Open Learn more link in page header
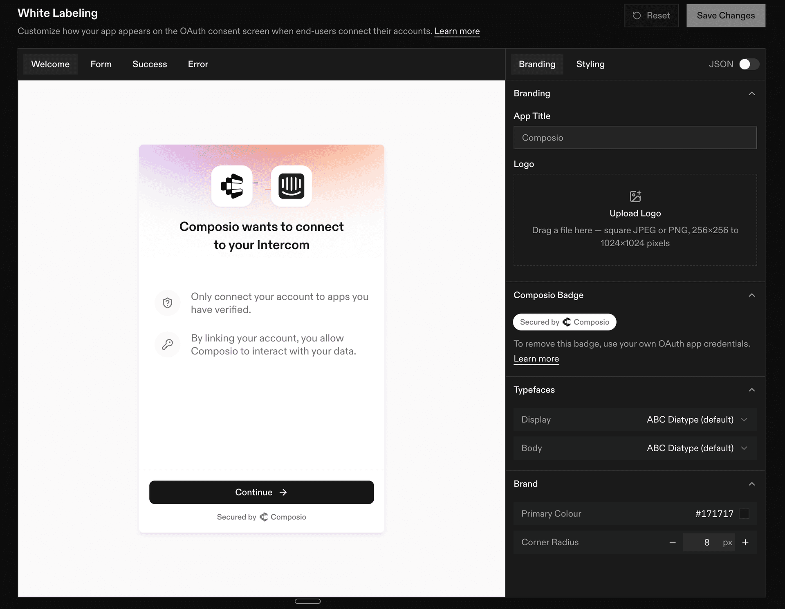 click(x=457, y=31)
